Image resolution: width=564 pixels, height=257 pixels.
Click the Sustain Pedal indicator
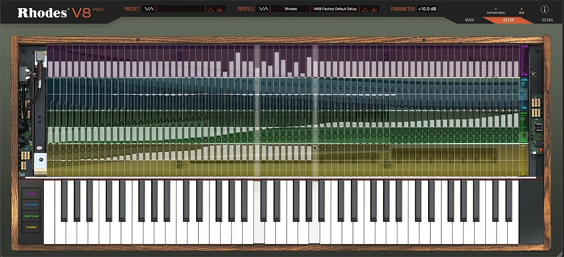point(496,10)
